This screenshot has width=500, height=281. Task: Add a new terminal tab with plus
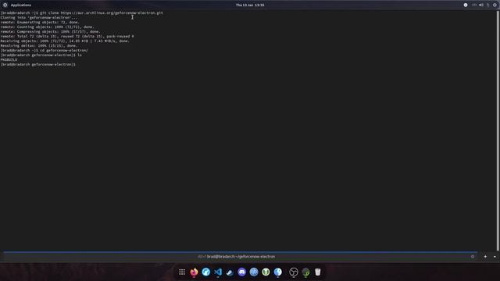click(485, 257)
